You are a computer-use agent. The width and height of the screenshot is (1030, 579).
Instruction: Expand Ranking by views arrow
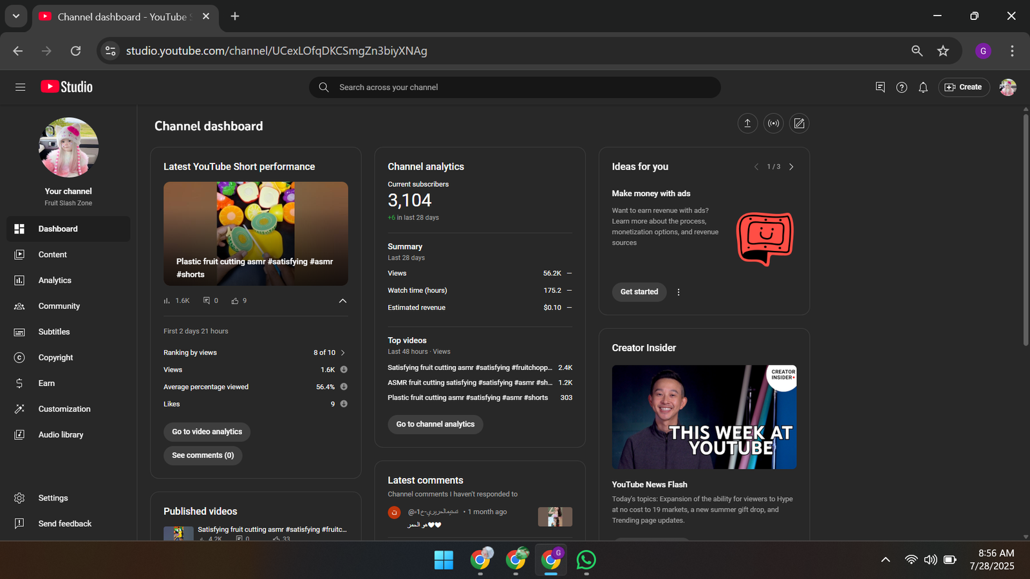(342, 353)
